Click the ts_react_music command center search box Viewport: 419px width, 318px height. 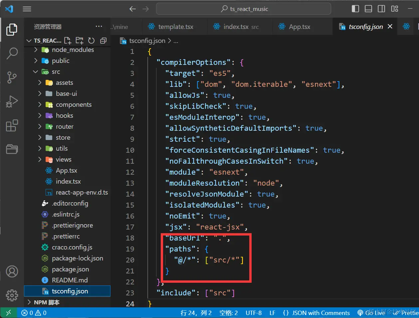tap(244, 9)
